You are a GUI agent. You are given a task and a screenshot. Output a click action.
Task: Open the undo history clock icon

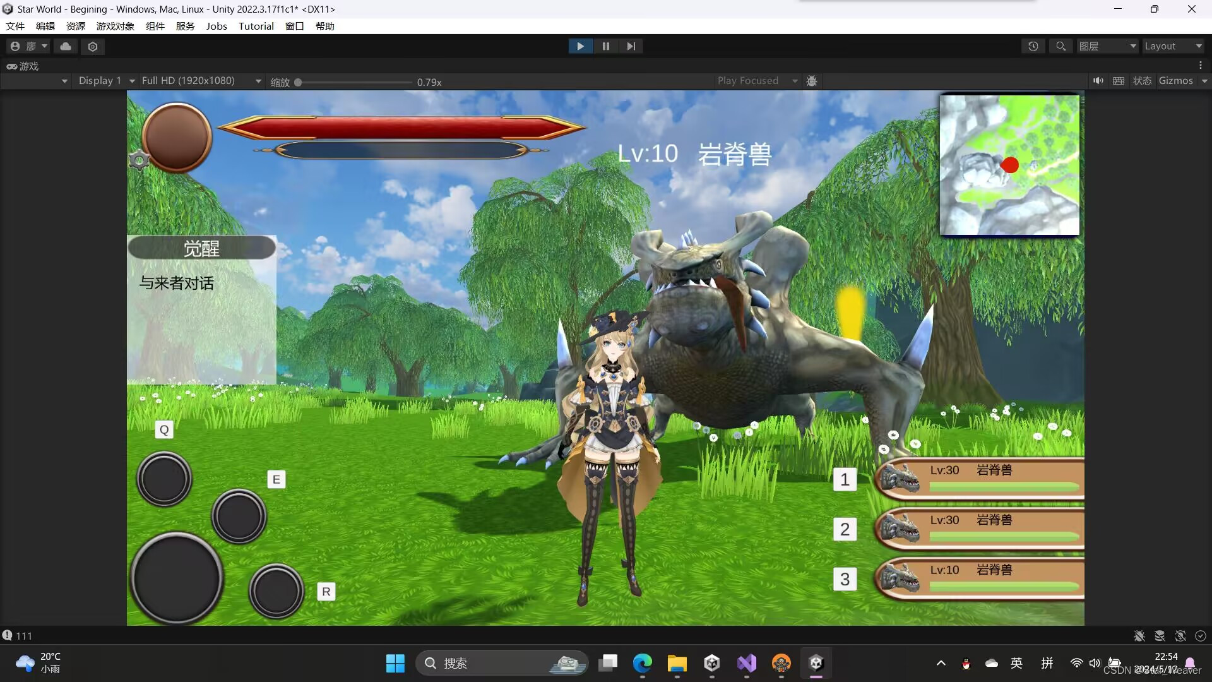click(x=1033, y=46)
